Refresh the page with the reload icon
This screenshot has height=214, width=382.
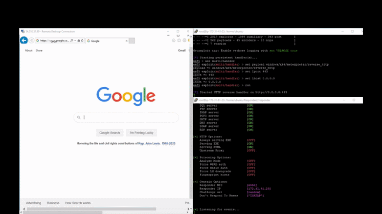[82, 40]
